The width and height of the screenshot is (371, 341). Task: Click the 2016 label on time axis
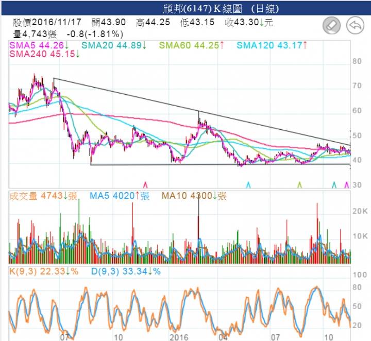pyautogui.click(x=179, y=337)
